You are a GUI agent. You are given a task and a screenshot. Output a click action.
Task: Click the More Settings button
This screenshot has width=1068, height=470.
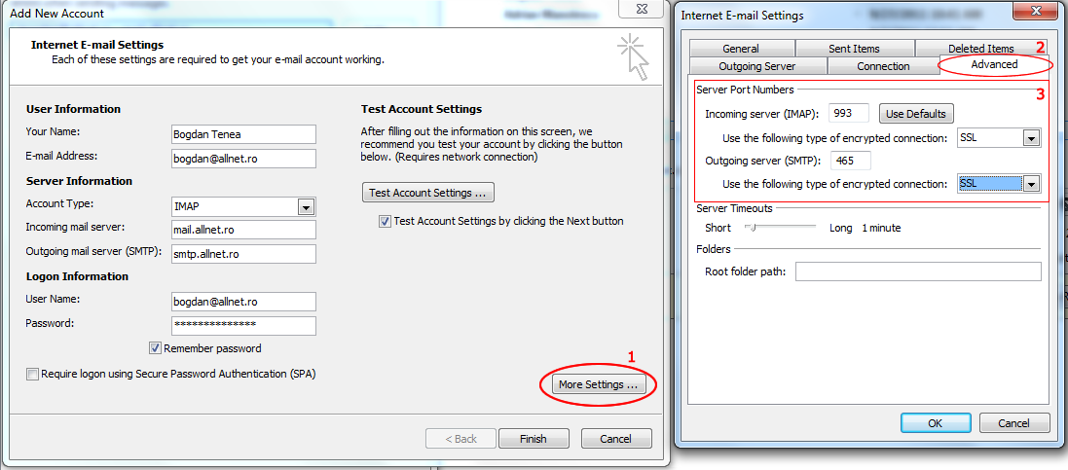coord(598,385)
